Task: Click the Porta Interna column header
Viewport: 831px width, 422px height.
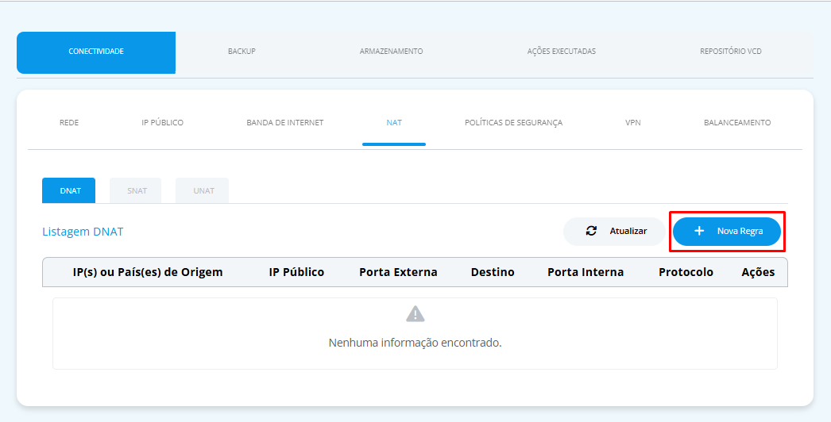Action: 586,272
